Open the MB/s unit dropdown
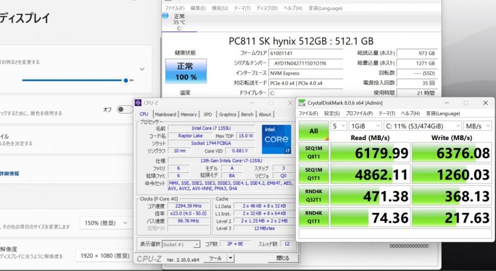The image size is (496, 271). [478, 126]
